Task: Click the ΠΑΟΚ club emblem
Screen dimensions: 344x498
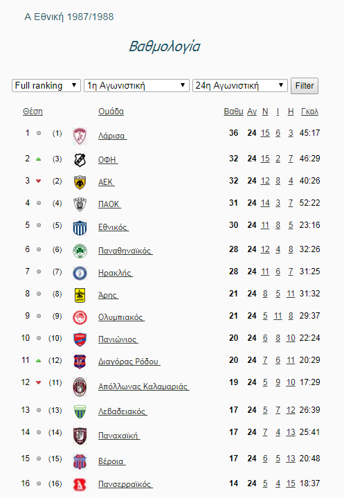Action: tap(80, 204)
